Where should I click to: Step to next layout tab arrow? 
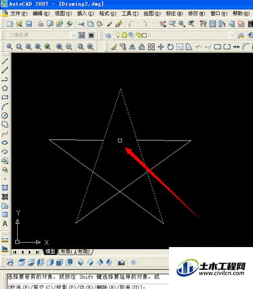pos(30,252)
